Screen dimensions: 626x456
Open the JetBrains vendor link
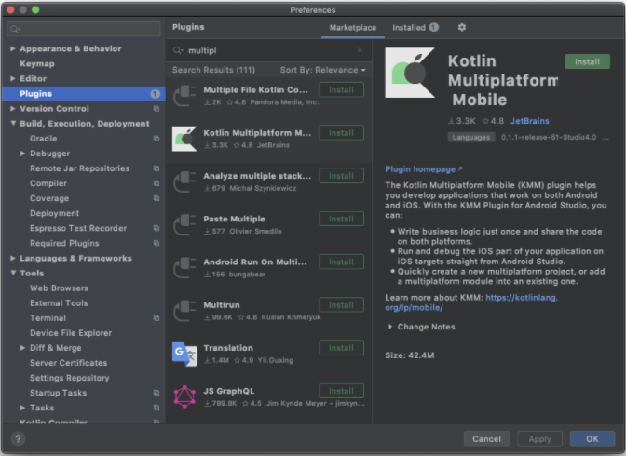[530, 121]
